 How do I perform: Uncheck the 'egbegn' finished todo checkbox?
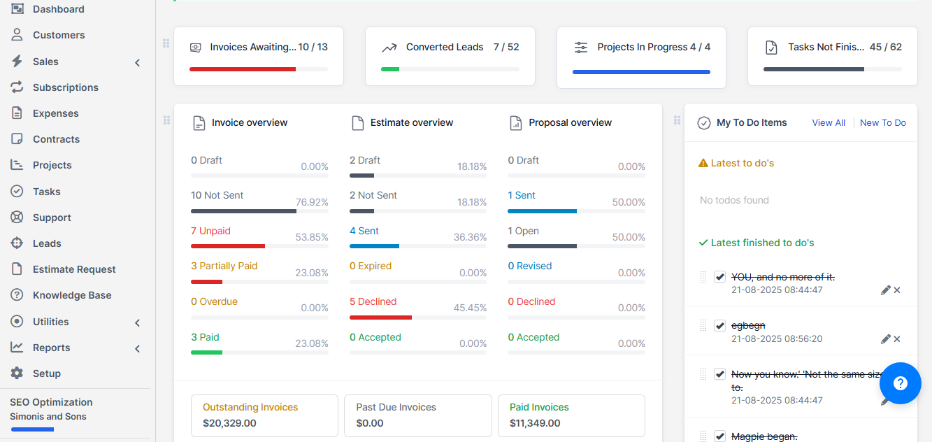(719, 326)
